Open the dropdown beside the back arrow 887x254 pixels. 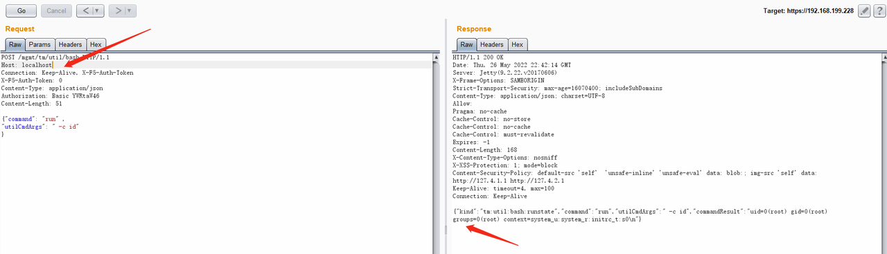97,10
